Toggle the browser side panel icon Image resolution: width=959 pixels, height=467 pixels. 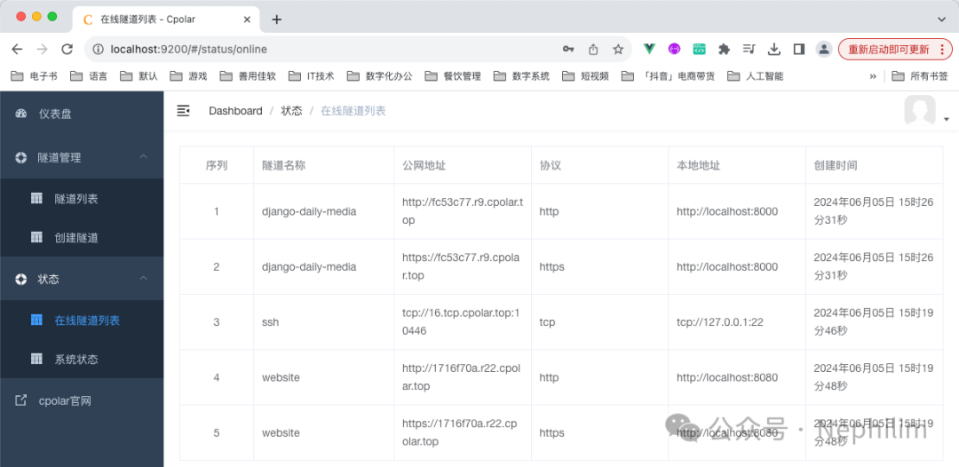click(x=799, y=49)
